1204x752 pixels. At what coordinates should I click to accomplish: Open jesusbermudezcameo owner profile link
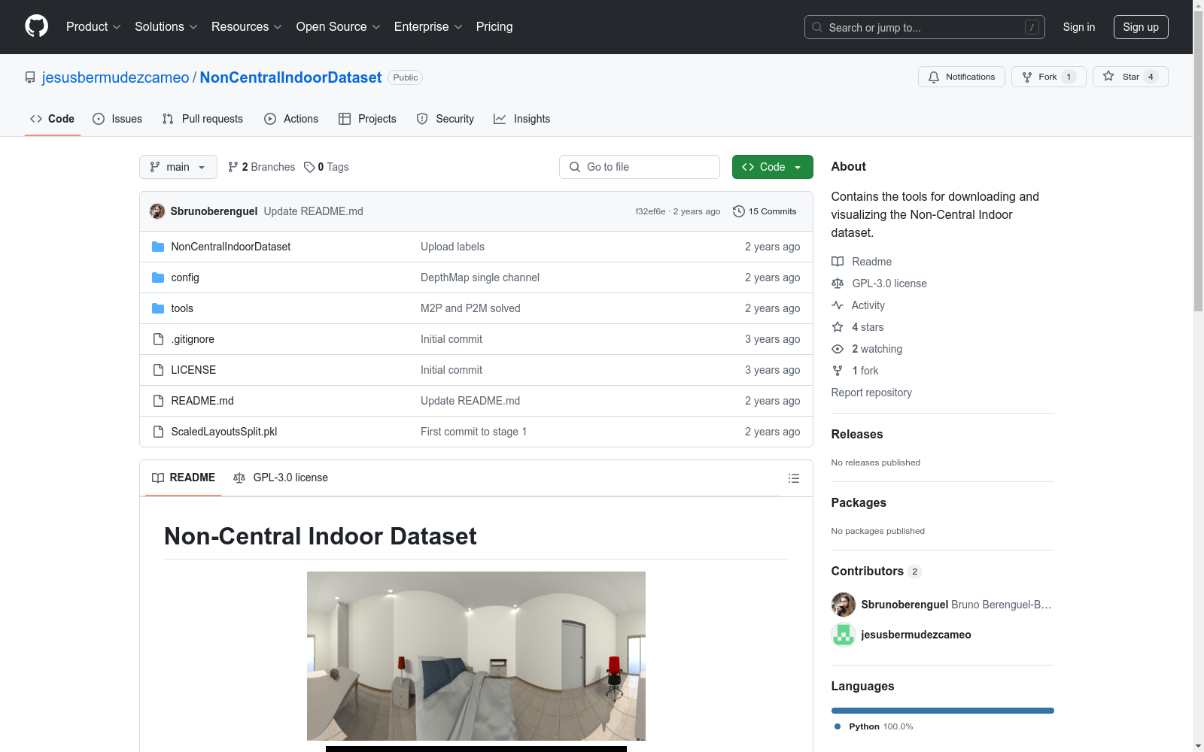click(x=116, y=77)
